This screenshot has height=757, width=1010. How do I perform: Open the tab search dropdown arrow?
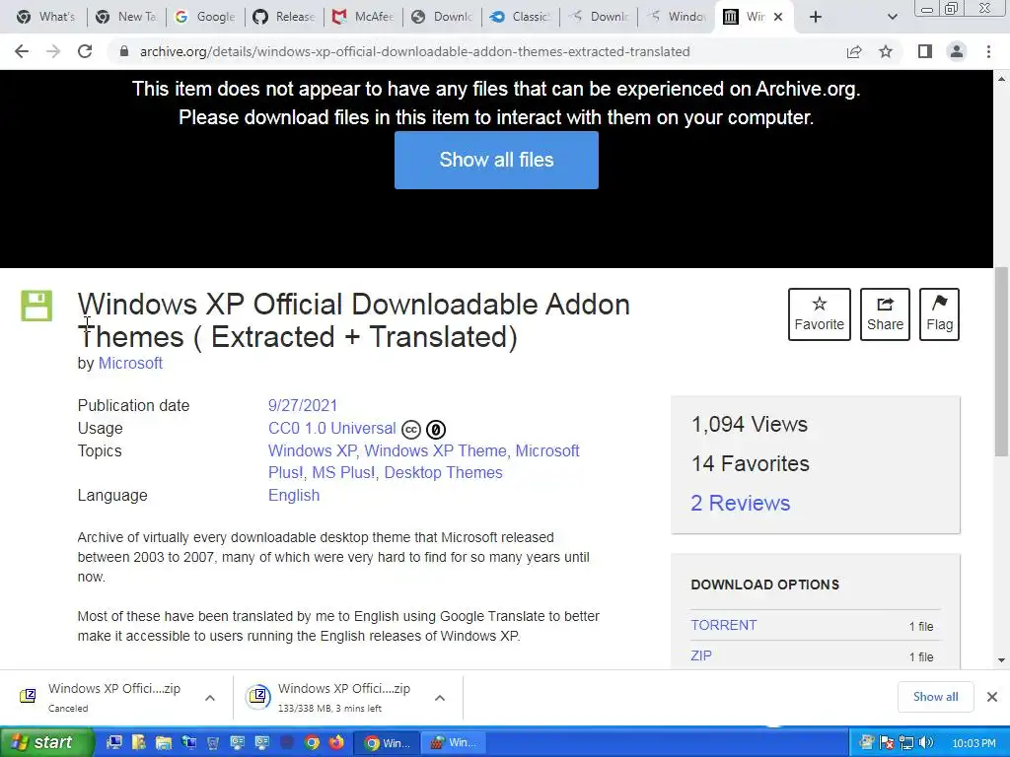pyautogui.click(x=892, y=17)
